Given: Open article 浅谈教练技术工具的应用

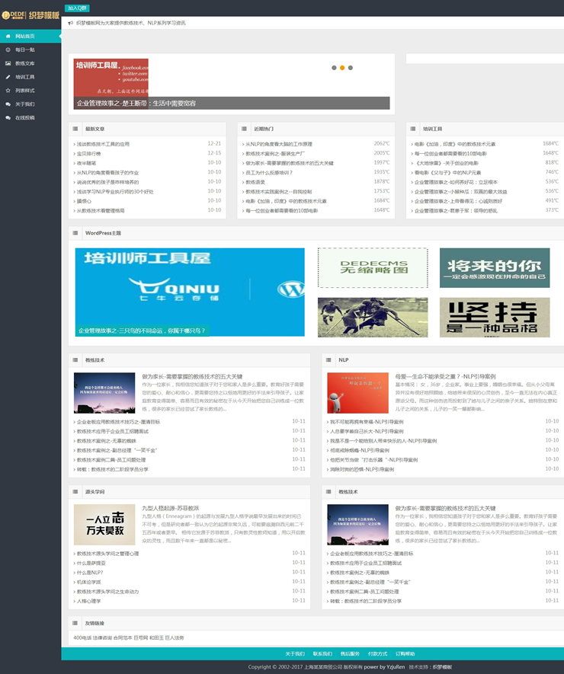Looking at the screenshot, I should point(102,143).
